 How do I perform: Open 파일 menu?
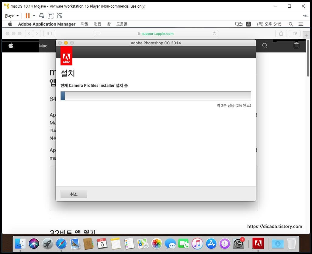[x=85, y=24]
